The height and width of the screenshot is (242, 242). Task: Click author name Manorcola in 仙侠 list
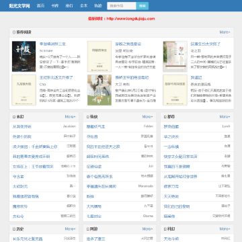tap(146, 186)
